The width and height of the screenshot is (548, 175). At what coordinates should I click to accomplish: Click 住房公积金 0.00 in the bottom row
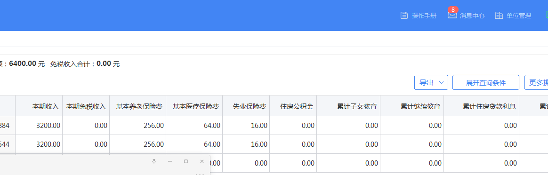pos(308,163)
